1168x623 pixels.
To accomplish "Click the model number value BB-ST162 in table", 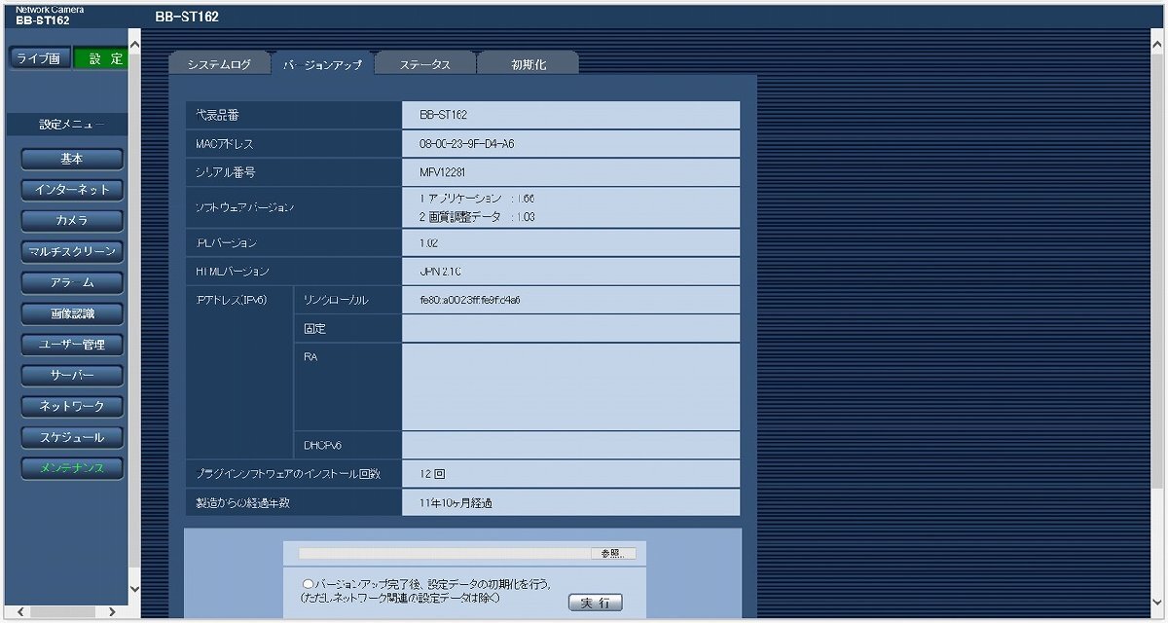I will click(x=443, y=115).
